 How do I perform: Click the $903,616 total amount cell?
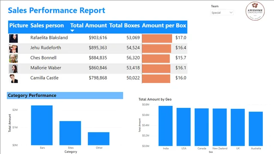pos(98,38)
